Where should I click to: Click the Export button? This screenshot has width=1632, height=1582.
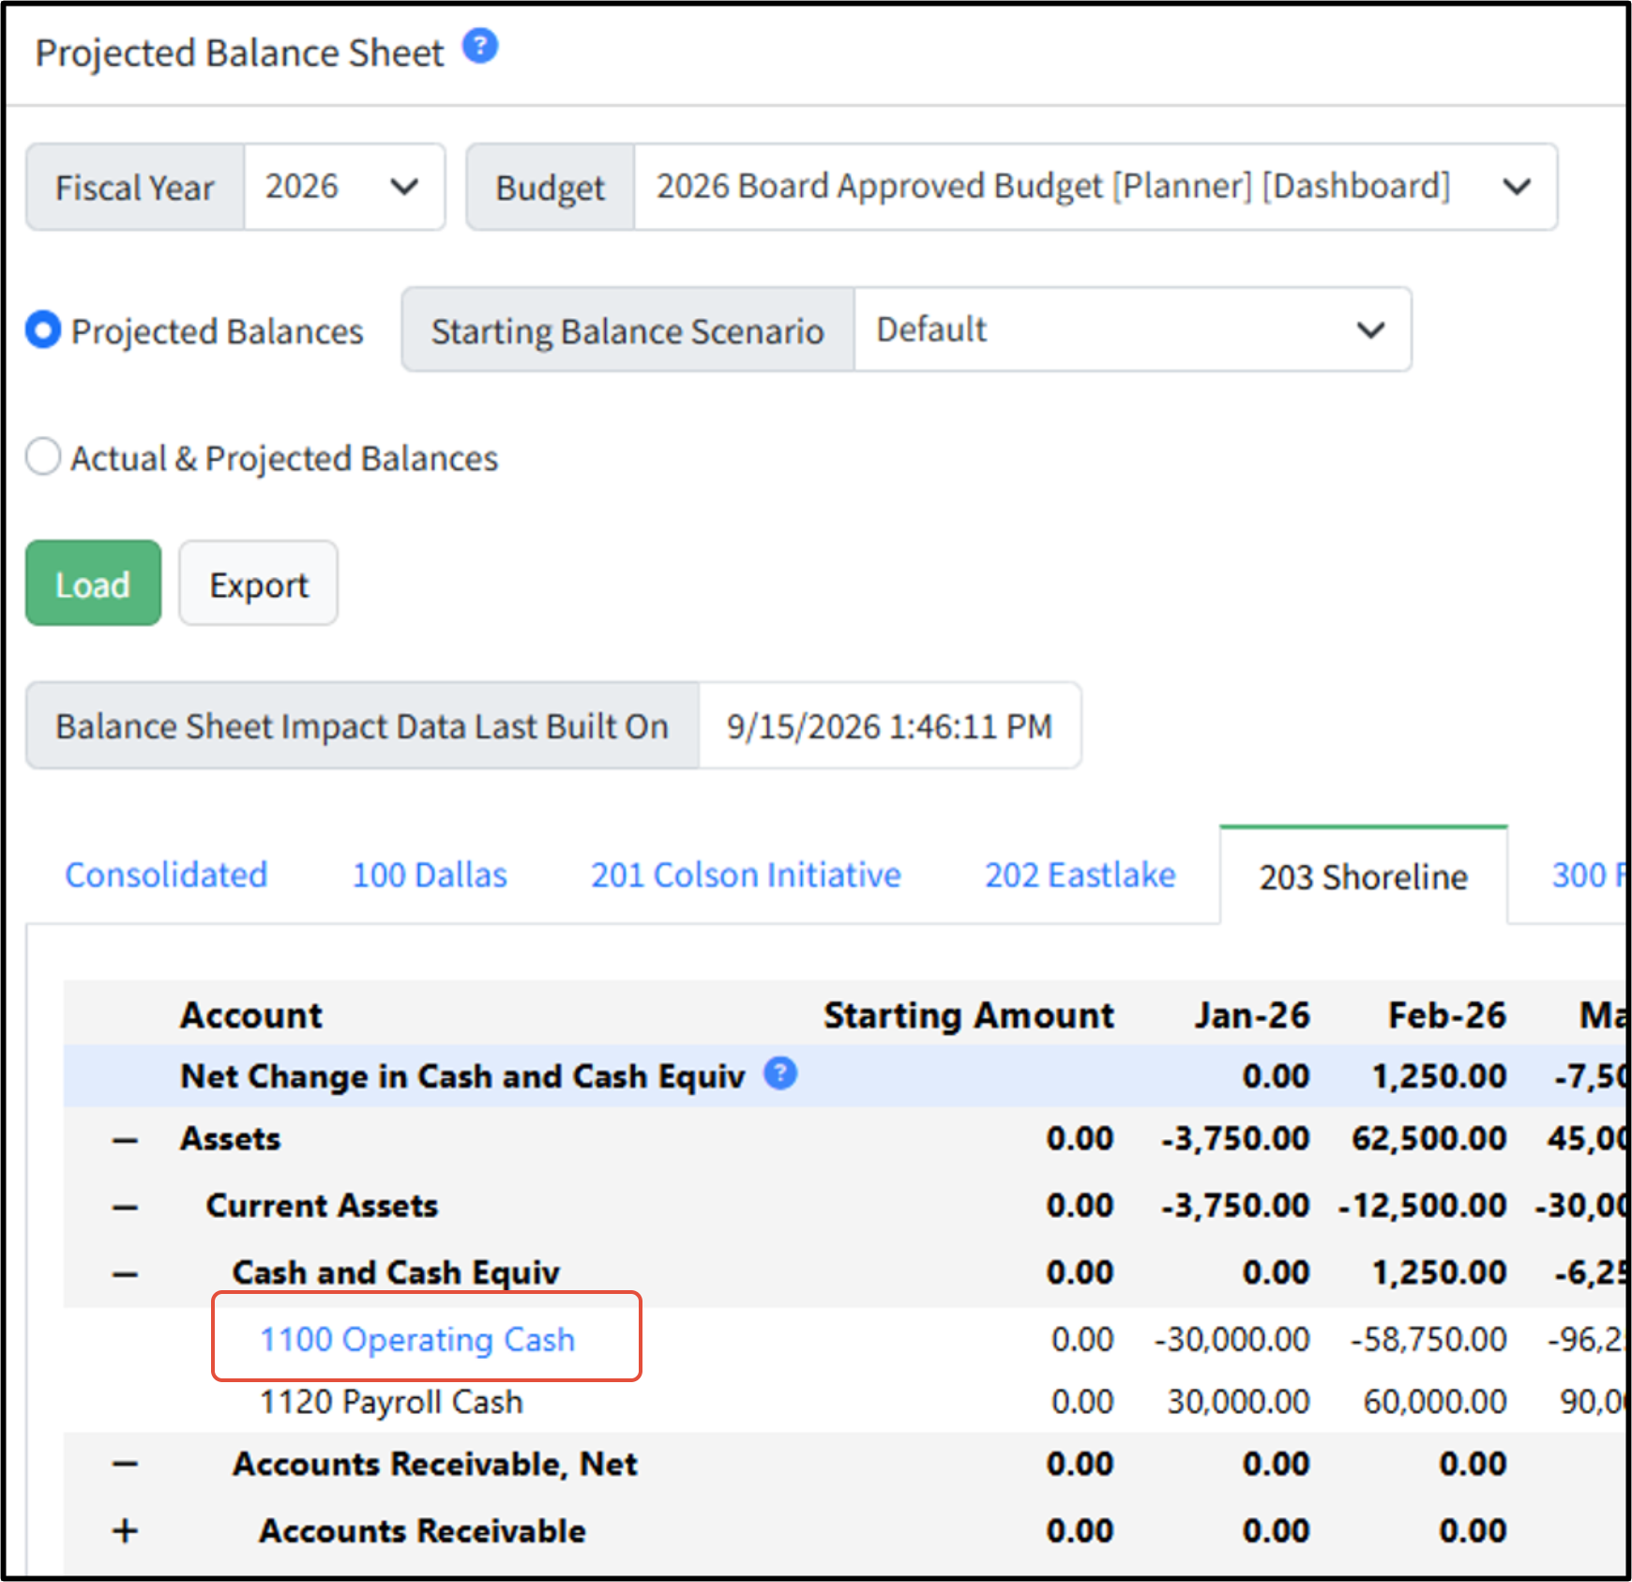click(258, 583)
